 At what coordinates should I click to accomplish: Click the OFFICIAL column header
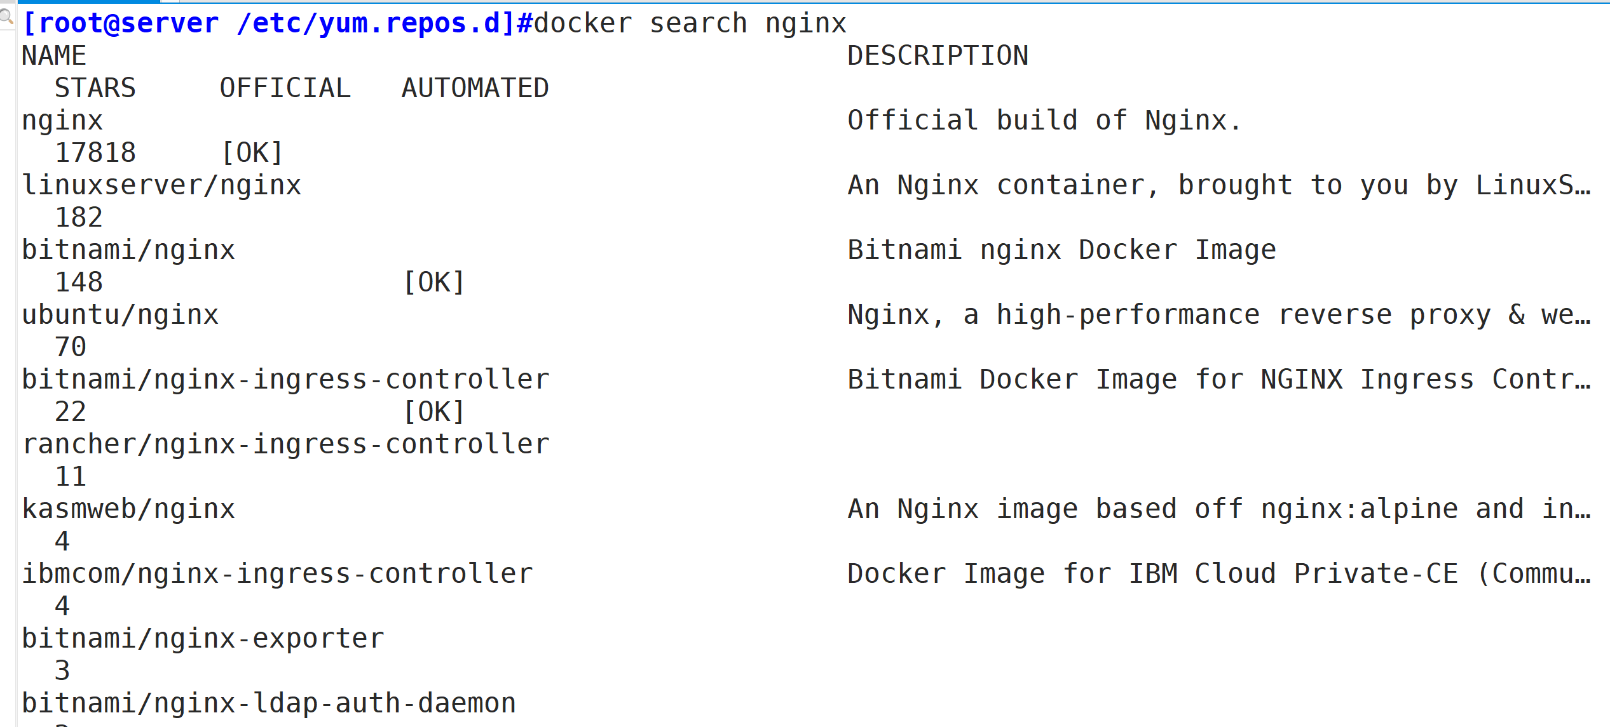[x=285, y=88]
